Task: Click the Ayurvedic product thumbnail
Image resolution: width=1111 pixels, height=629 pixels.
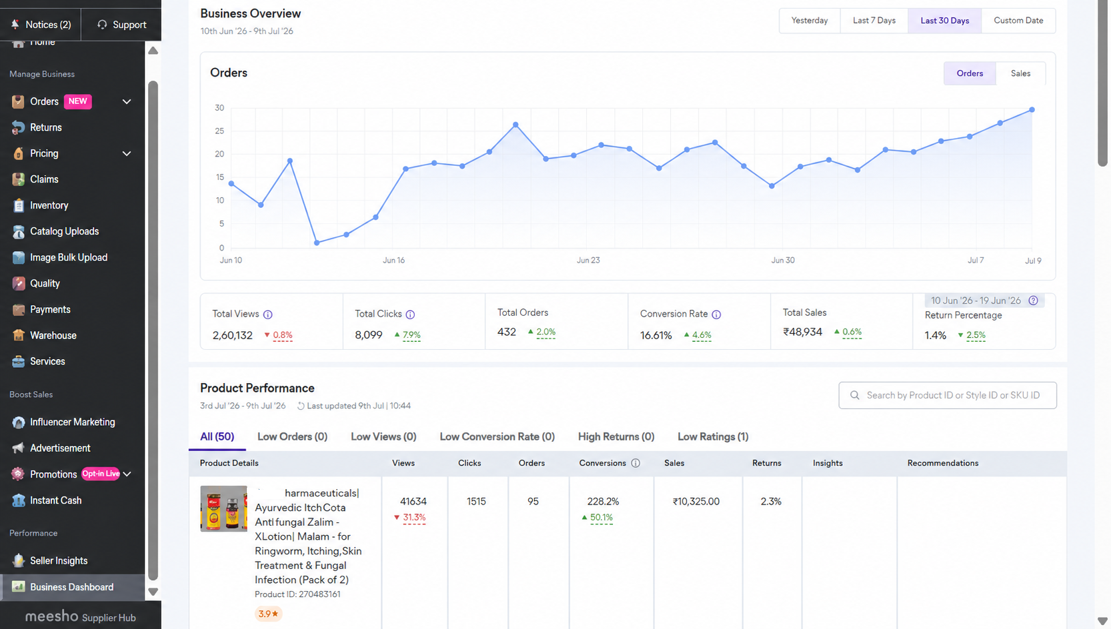Action: click(223, 508)
